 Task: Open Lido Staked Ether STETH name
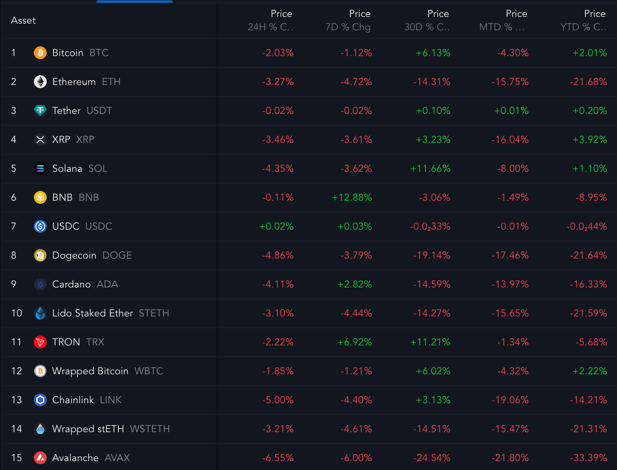point(110,313)
